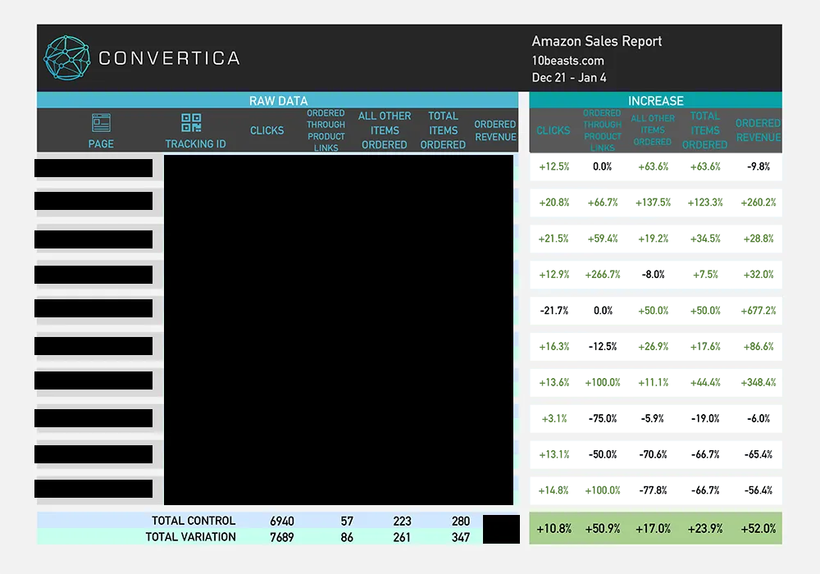
Task: Click the total variation clicks value 7689
Action: tap(282, 537)
